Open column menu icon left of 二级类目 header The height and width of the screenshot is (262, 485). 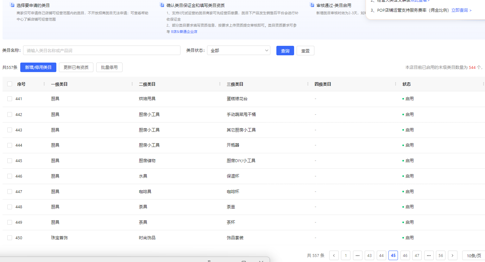pos(132,84)
